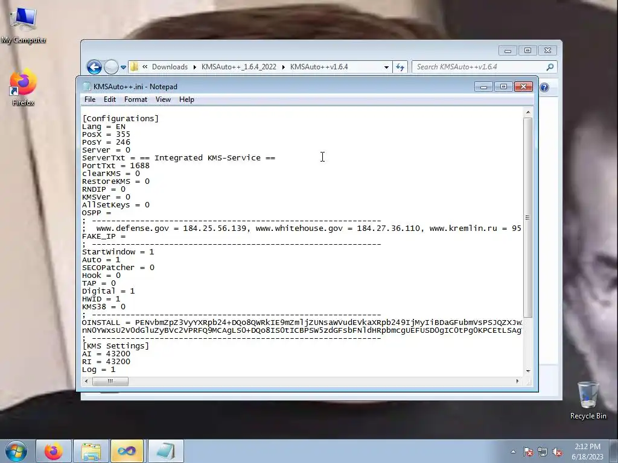Click the Notepad taskbar icon
The width and height of the screenshot is (618, 463).
(x=166, y=451)
